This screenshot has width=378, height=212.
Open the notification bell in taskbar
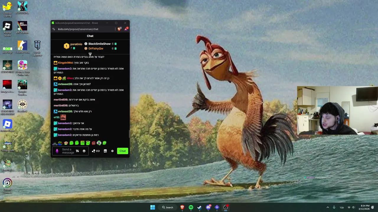click(x=373, y=207)
